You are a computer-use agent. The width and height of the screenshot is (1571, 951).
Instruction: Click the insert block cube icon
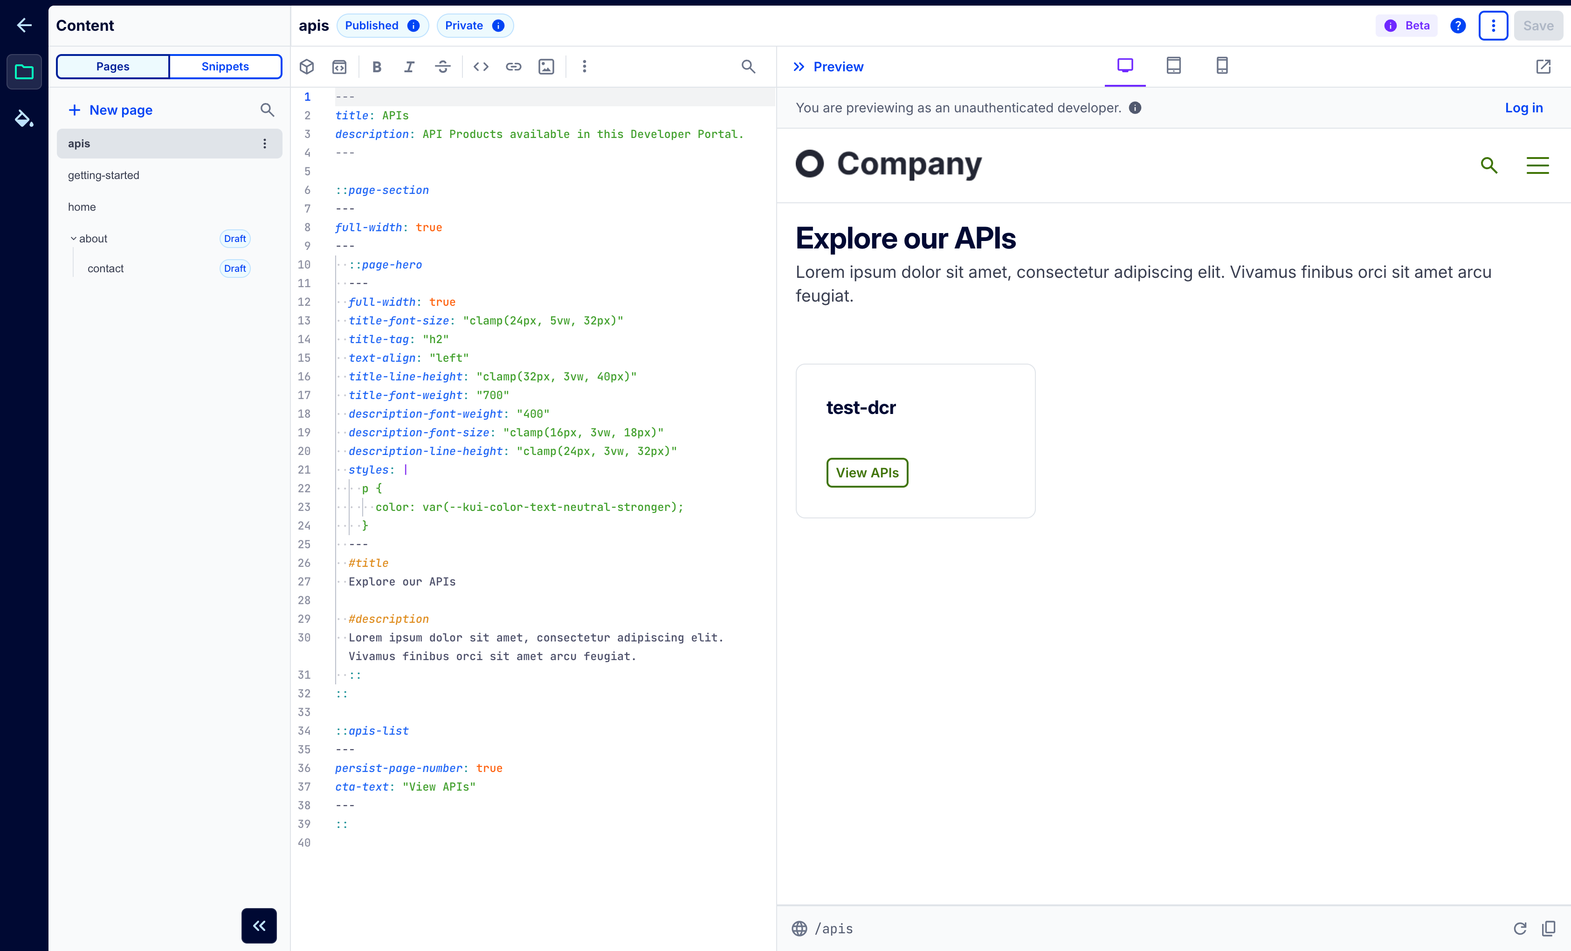307,66
